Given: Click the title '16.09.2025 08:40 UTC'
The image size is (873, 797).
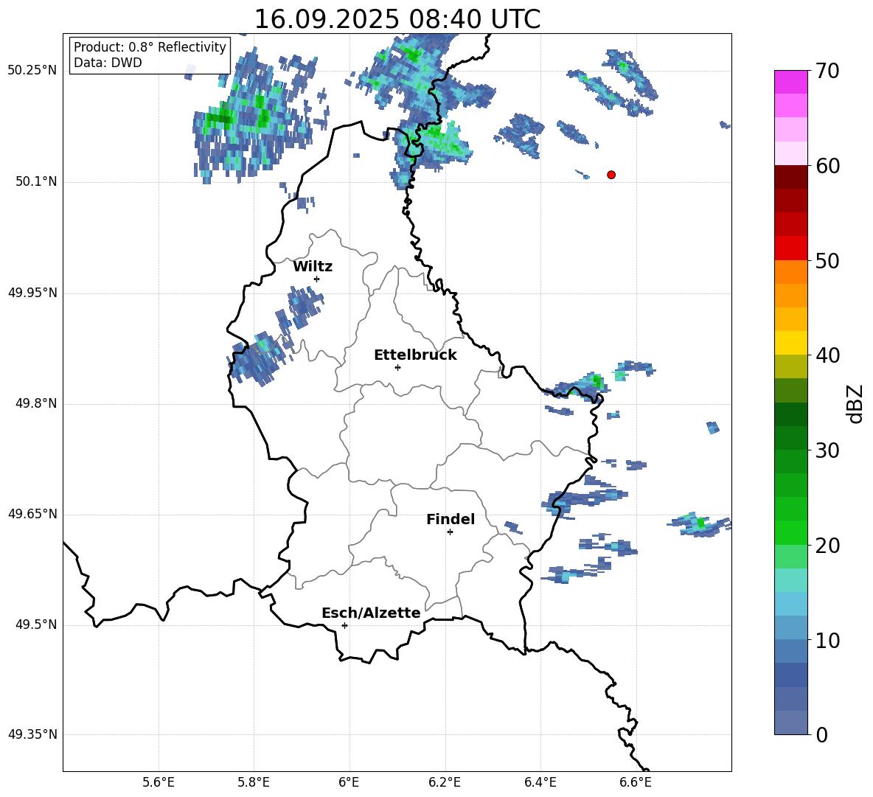Looking at the screenshot, I should tap(397, 19).
